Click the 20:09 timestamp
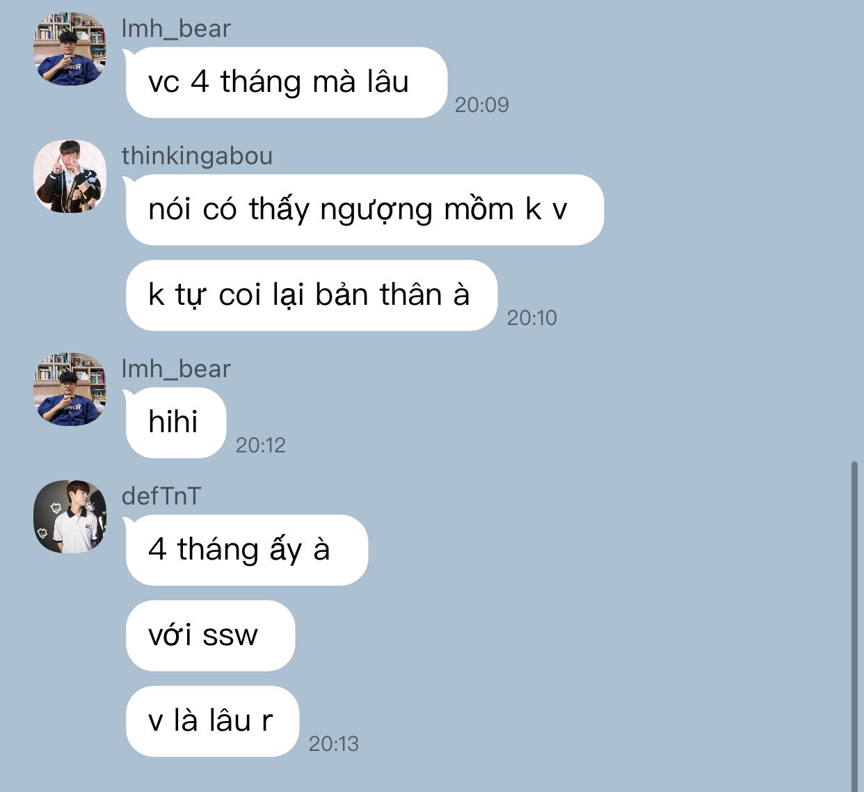 482,105
